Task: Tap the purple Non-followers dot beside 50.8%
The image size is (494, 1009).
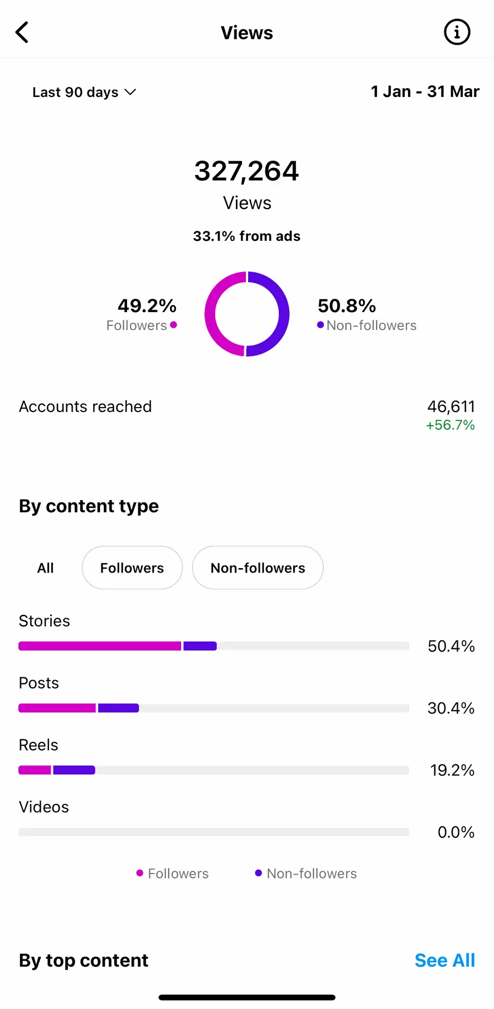Action: [x=321, y=325]
